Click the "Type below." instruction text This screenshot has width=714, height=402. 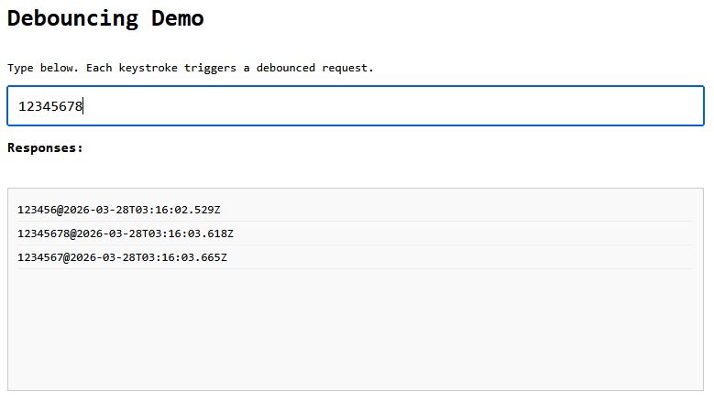point(42,68)
